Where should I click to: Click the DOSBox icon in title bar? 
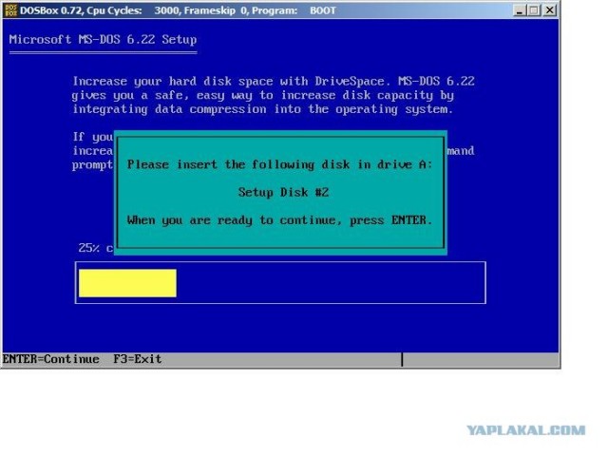pyautogui.click(x=10, y=10)
